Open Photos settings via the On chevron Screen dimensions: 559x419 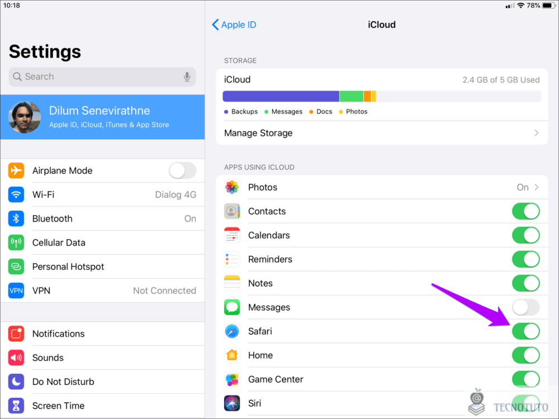pyautogui.click(x=537, y=187)
